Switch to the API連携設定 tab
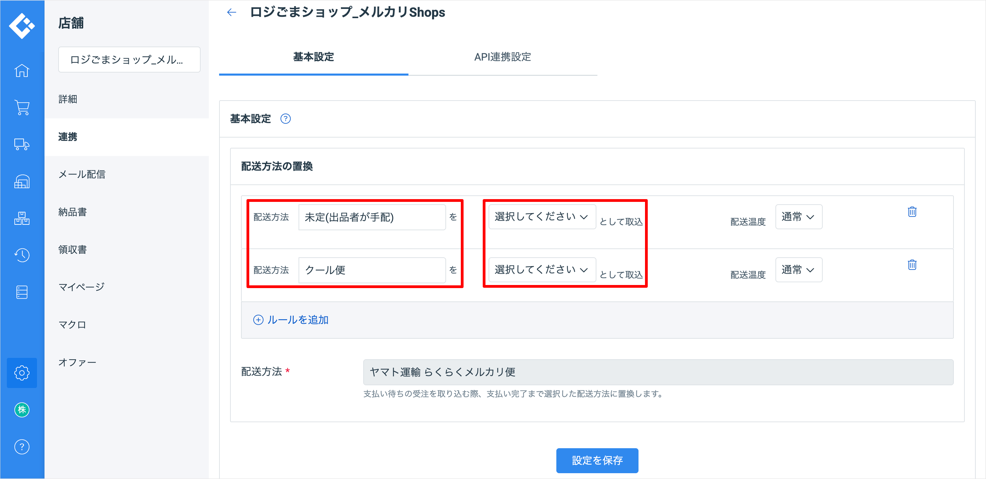Screen dimensions: 986x479 (x=502, y=57)
